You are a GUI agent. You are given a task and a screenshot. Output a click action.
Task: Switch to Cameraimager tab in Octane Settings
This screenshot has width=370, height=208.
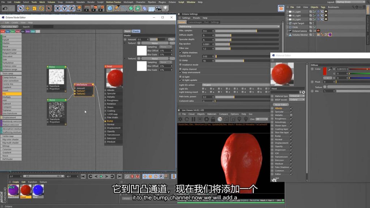[x=195, y=22]
